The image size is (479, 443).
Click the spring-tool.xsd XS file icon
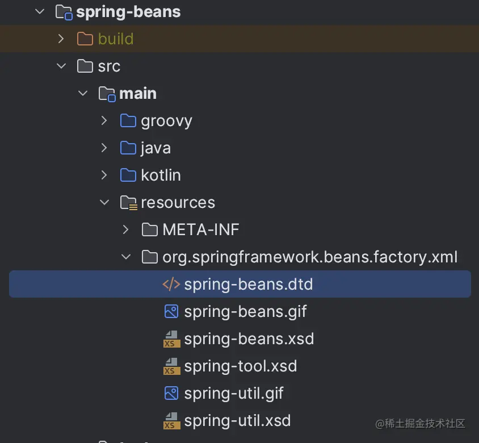[x=171, y=366]
